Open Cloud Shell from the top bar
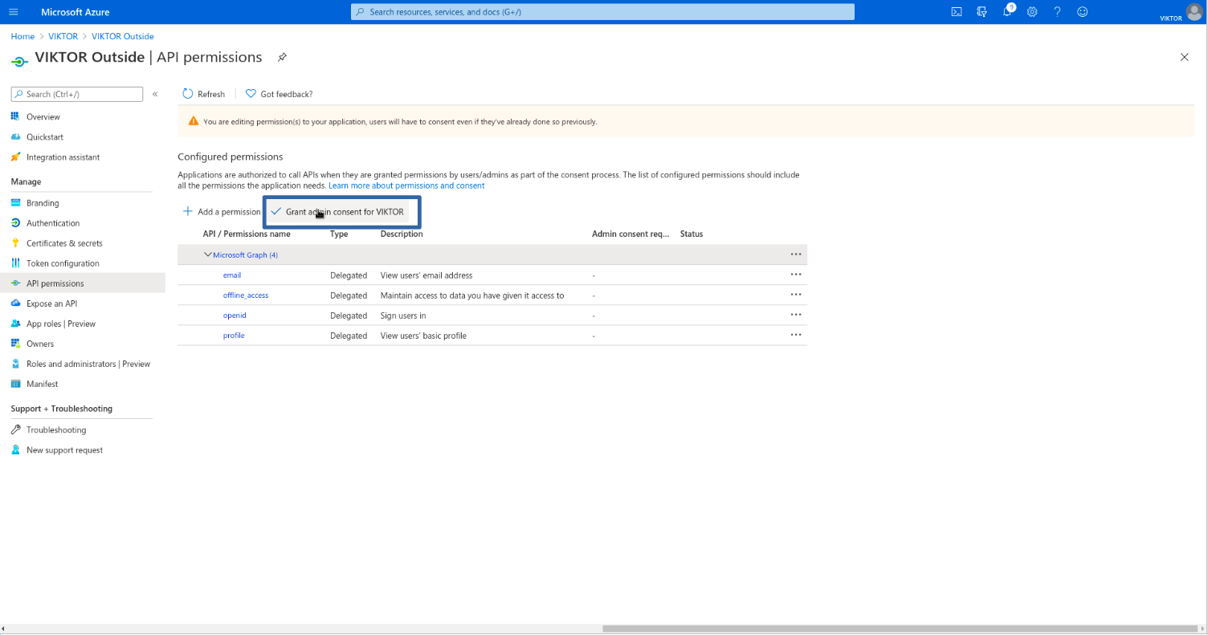 point(956,12)
